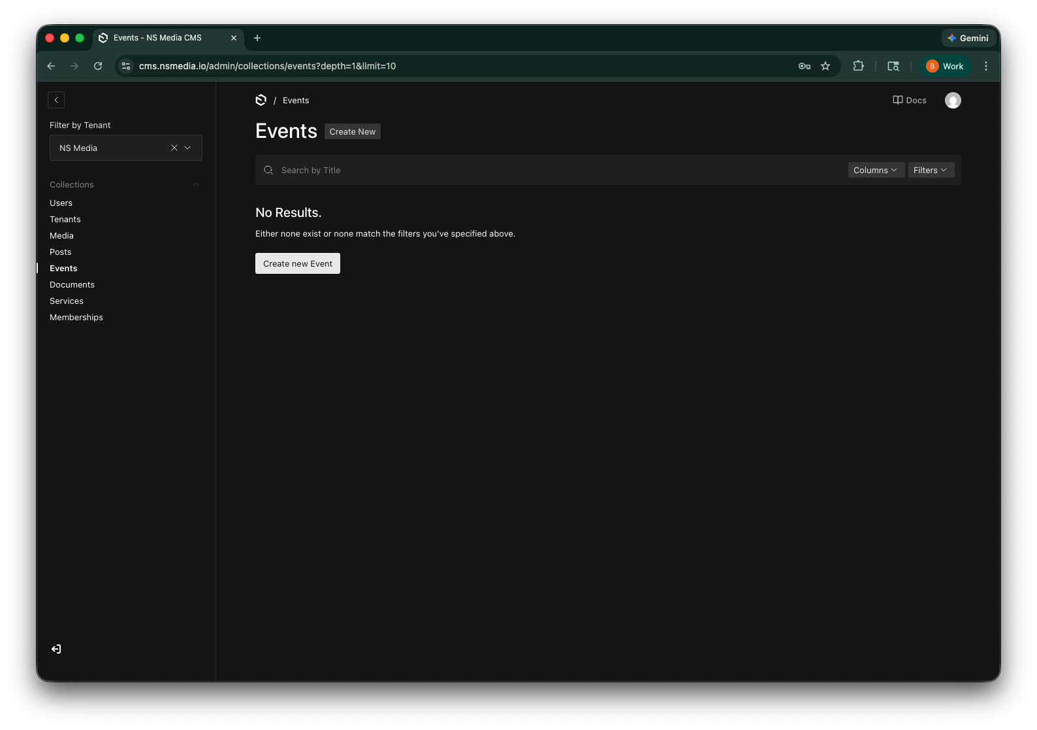Open the Tenants collection
This screenshot has width=1037, height=730.
[x=65, y=220]
